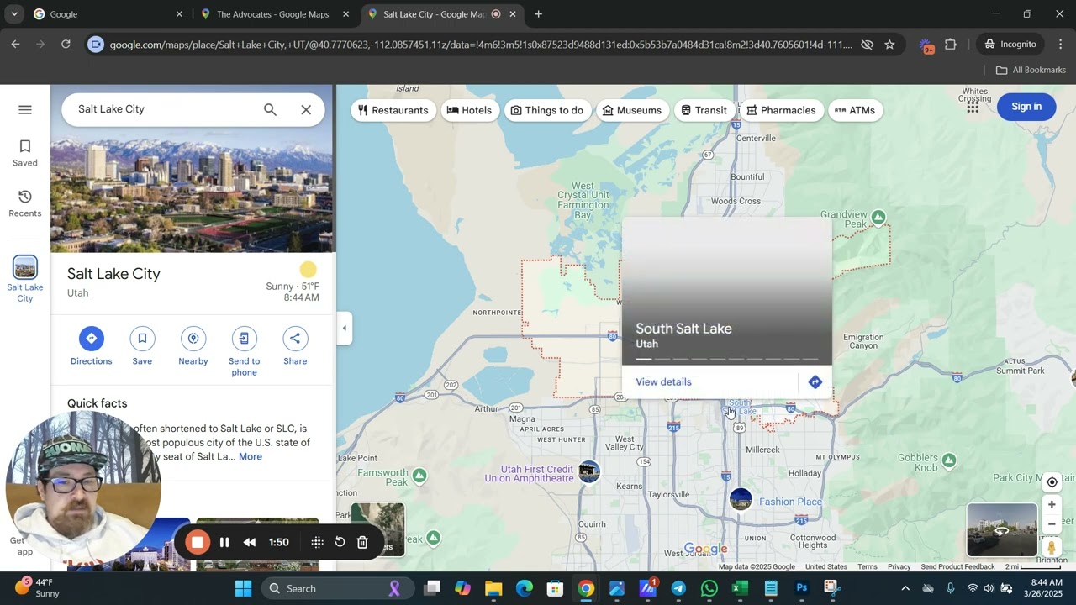
Task: Switch to the Google browser tab
Action: (x=108, y=14)
